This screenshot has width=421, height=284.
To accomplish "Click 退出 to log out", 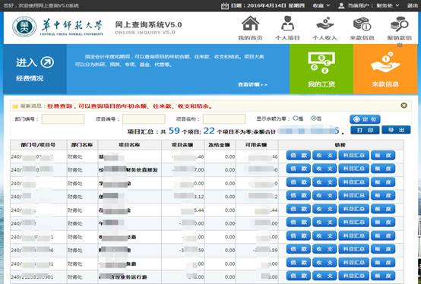I will pyautogui.click(x=413, y=5).
